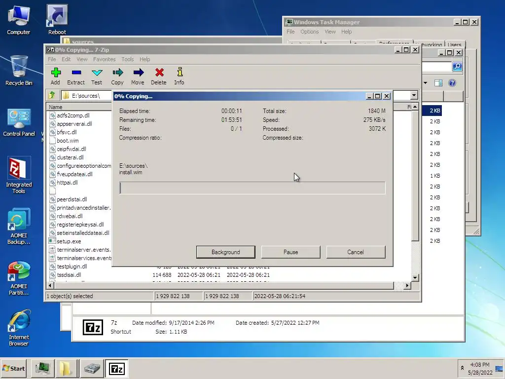Click the horizontal scrollbar right arrow

(407, 286)
